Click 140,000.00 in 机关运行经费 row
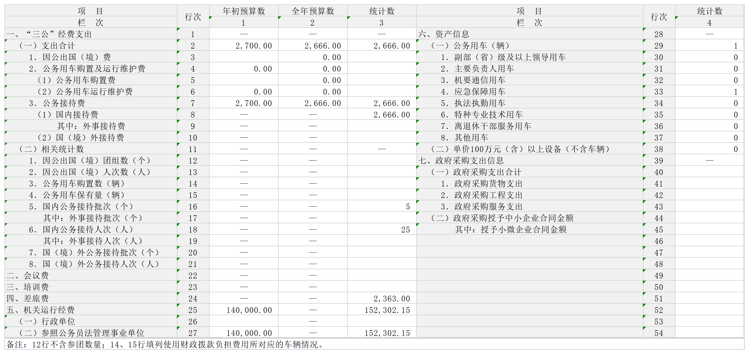 click(x=249, y=310)
